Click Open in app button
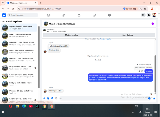 click(x=130, y=9)
